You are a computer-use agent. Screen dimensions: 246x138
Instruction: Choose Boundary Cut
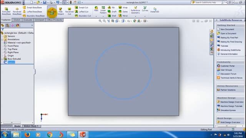[x=83, y=16]
